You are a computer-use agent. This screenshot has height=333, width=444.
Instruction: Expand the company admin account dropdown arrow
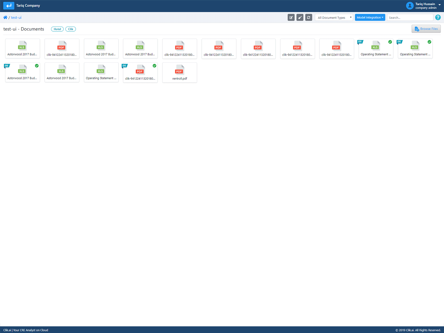coord(440,4)
